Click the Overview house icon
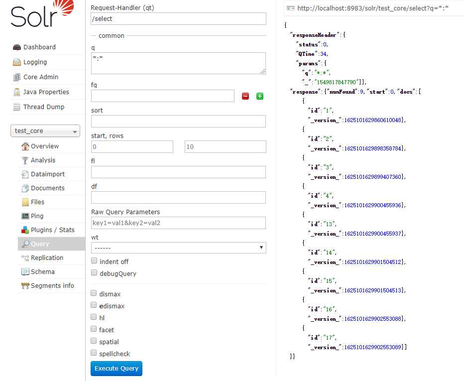This screenshot has width=464, height=381. pyautogui.click(x=25, y=146)
